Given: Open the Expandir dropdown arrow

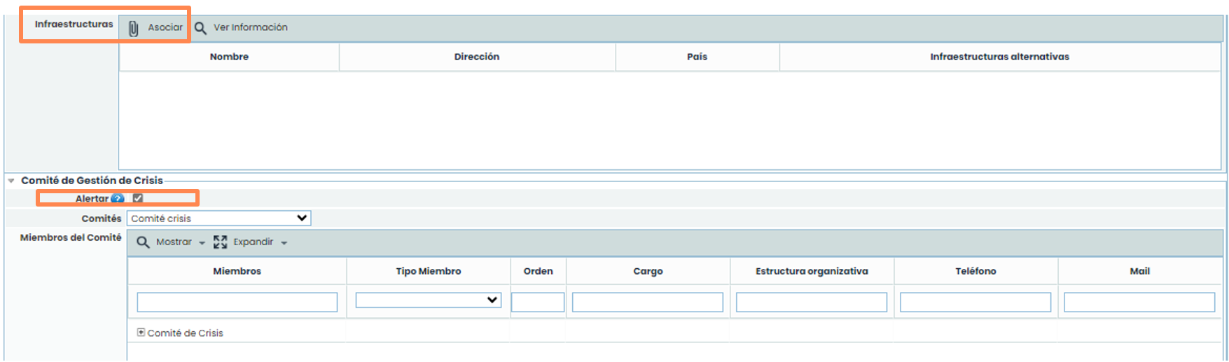Looking at the screenshot, I should coord(284,243).
